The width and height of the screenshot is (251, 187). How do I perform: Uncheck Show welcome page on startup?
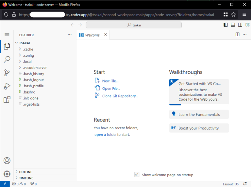coord(137,175)
